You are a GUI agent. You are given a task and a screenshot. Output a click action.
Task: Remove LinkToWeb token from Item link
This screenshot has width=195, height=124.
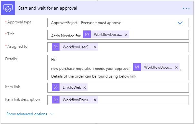[85, 87]
